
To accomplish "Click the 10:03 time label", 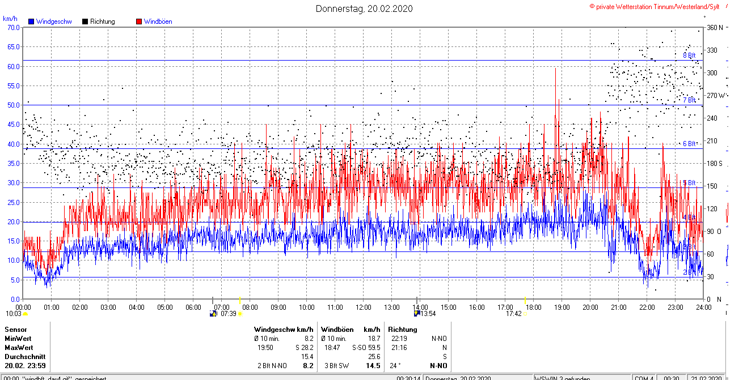I will click(13, 313).
